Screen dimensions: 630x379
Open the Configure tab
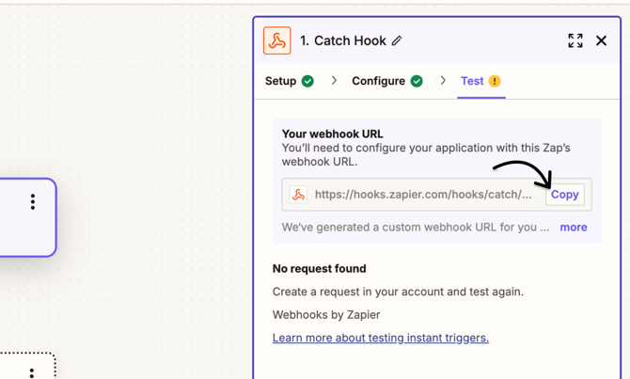tap(387, 81)
